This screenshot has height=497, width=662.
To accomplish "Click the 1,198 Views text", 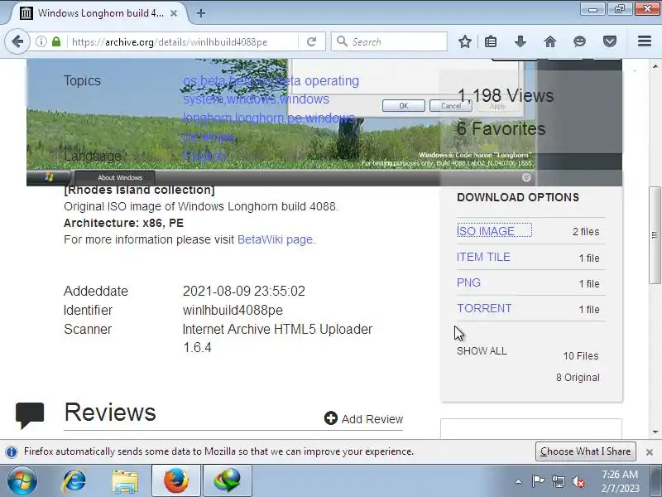I will [x=506, y=95].
